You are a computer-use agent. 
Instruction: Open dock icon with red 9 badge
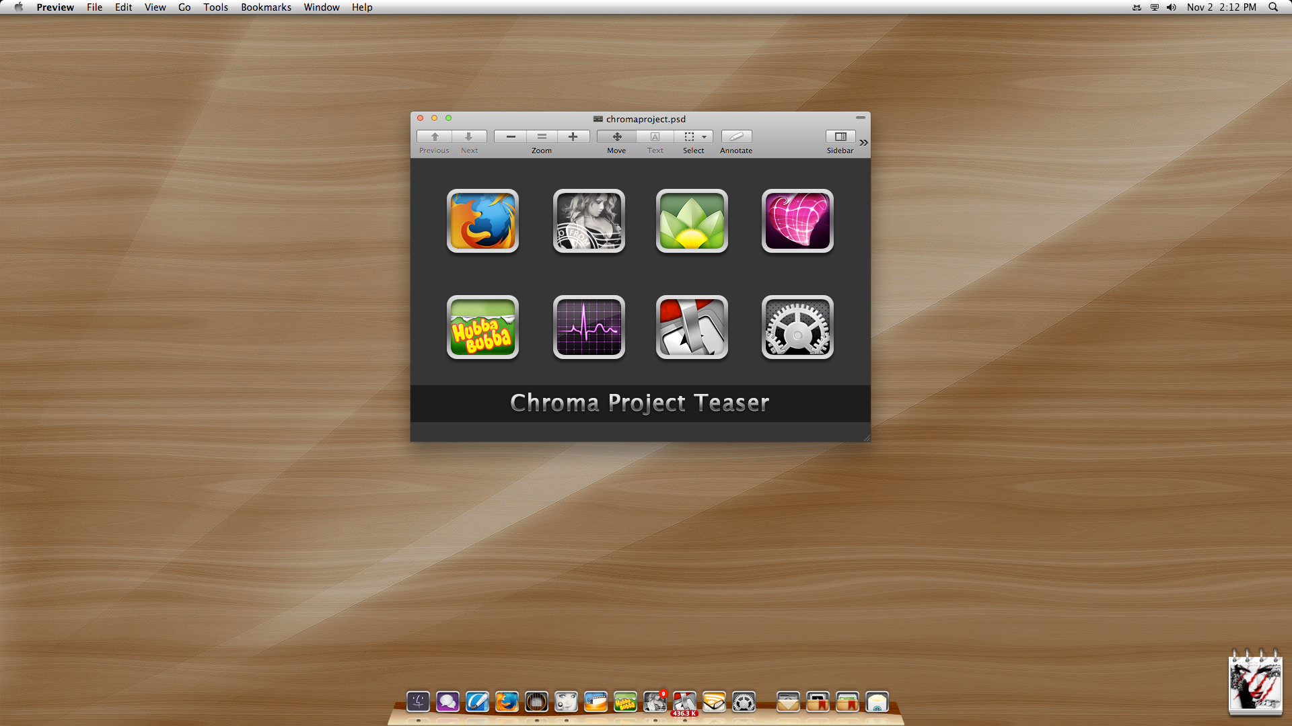coord(655,702)
